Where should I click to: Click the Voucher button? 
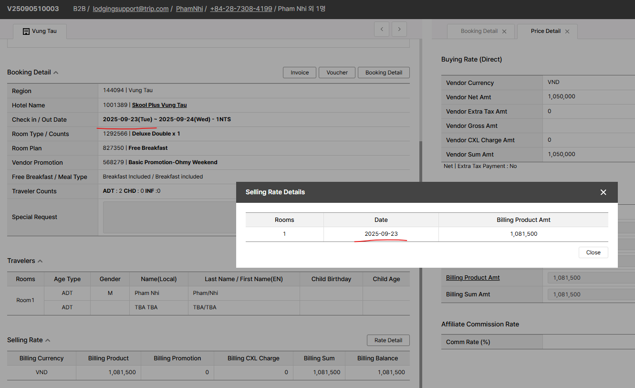click(337, 73)
